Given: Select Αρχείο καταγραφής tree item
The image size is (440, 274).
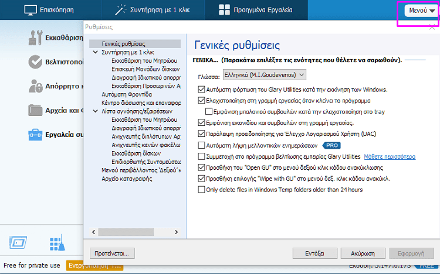Looking at the screenshot, I should [127, 179].
